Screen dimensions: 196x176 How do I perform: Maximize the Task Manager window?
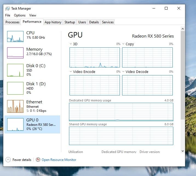[166, 8]
